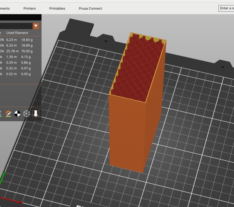Toggle the shells wireframe cube icon
The width and height of the screenshot is (234, 207).
[27, 114]
